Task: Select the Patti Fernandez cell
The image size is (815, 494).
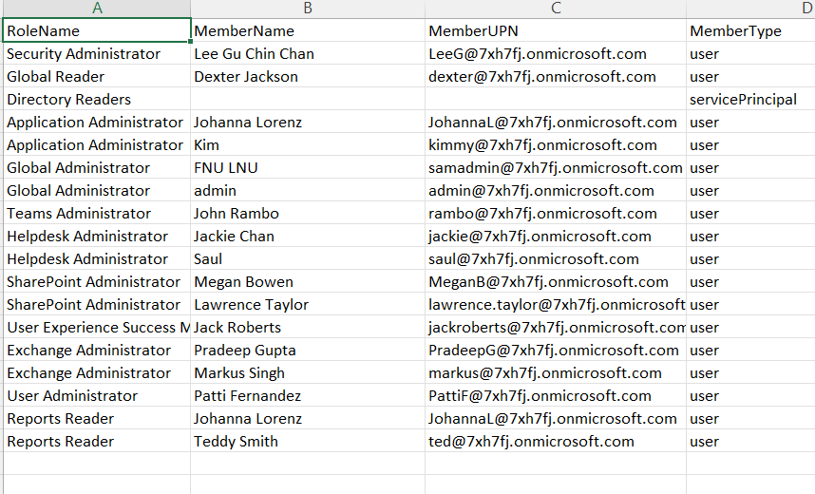Action: [308, 396]
